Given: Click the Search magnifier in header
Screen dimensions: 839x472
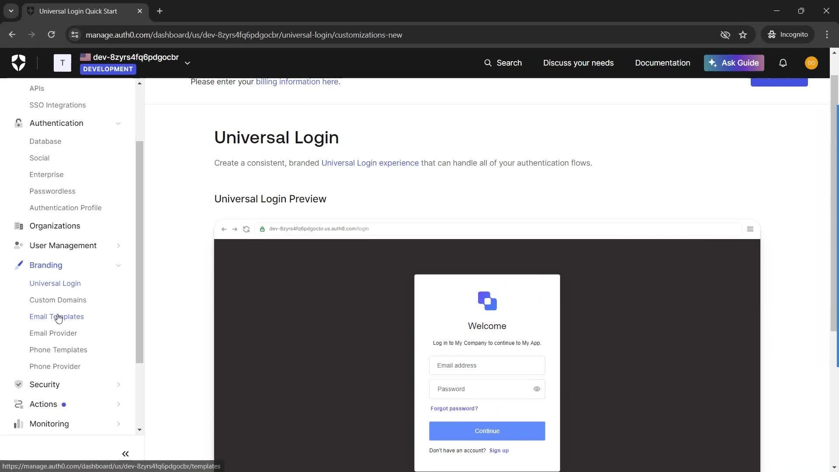Looking at the screenshot, I should point(488,63).
